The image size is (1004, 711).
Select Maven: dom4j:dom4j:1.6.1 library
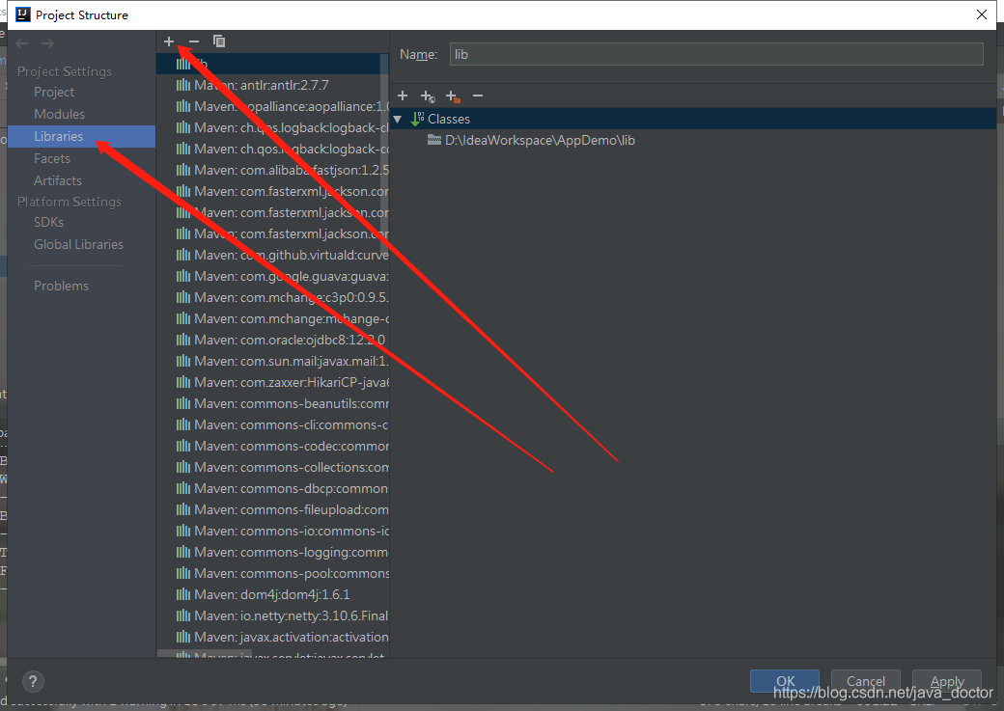click(273, 594)
